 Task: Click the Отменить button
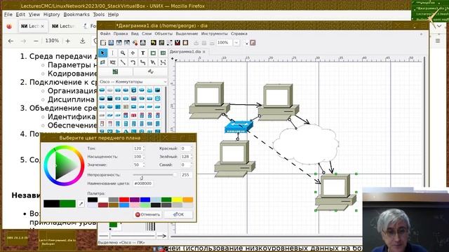(148, 215)
